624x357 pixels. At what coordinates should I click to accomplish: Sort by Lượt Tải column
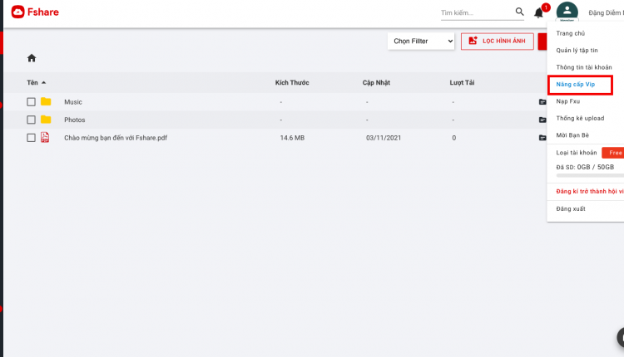pos(462,82)
